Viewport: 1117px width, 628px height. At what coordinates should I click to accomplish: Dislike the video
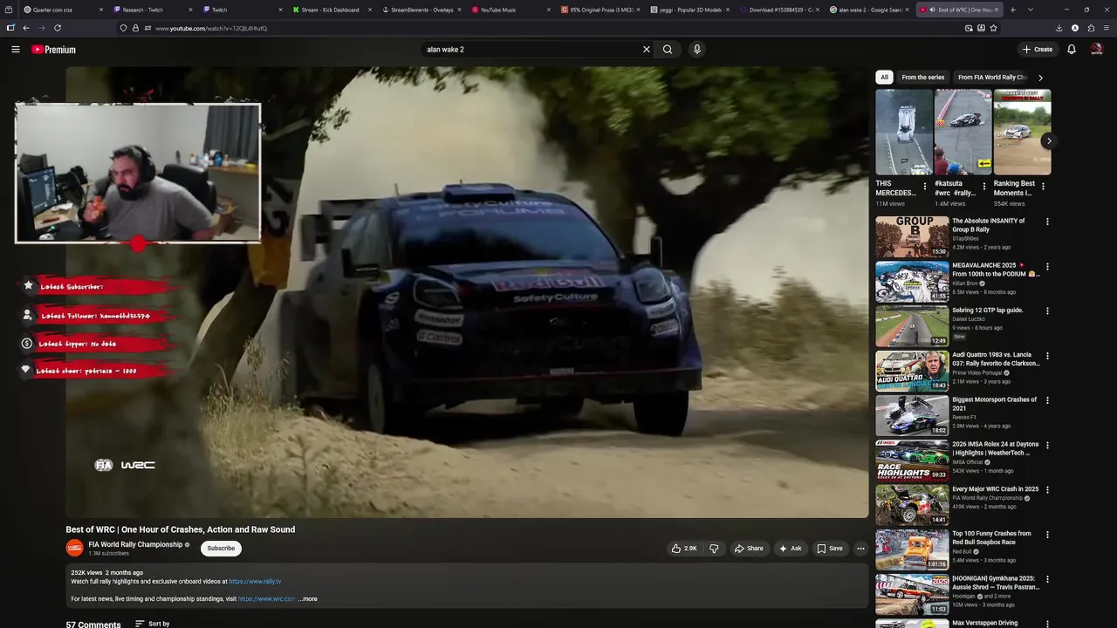[714, 549]
